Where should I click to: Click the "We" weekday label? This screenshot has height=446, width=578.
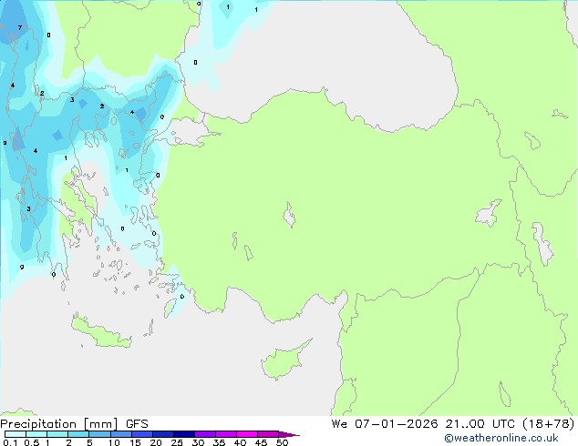(339, 424)
